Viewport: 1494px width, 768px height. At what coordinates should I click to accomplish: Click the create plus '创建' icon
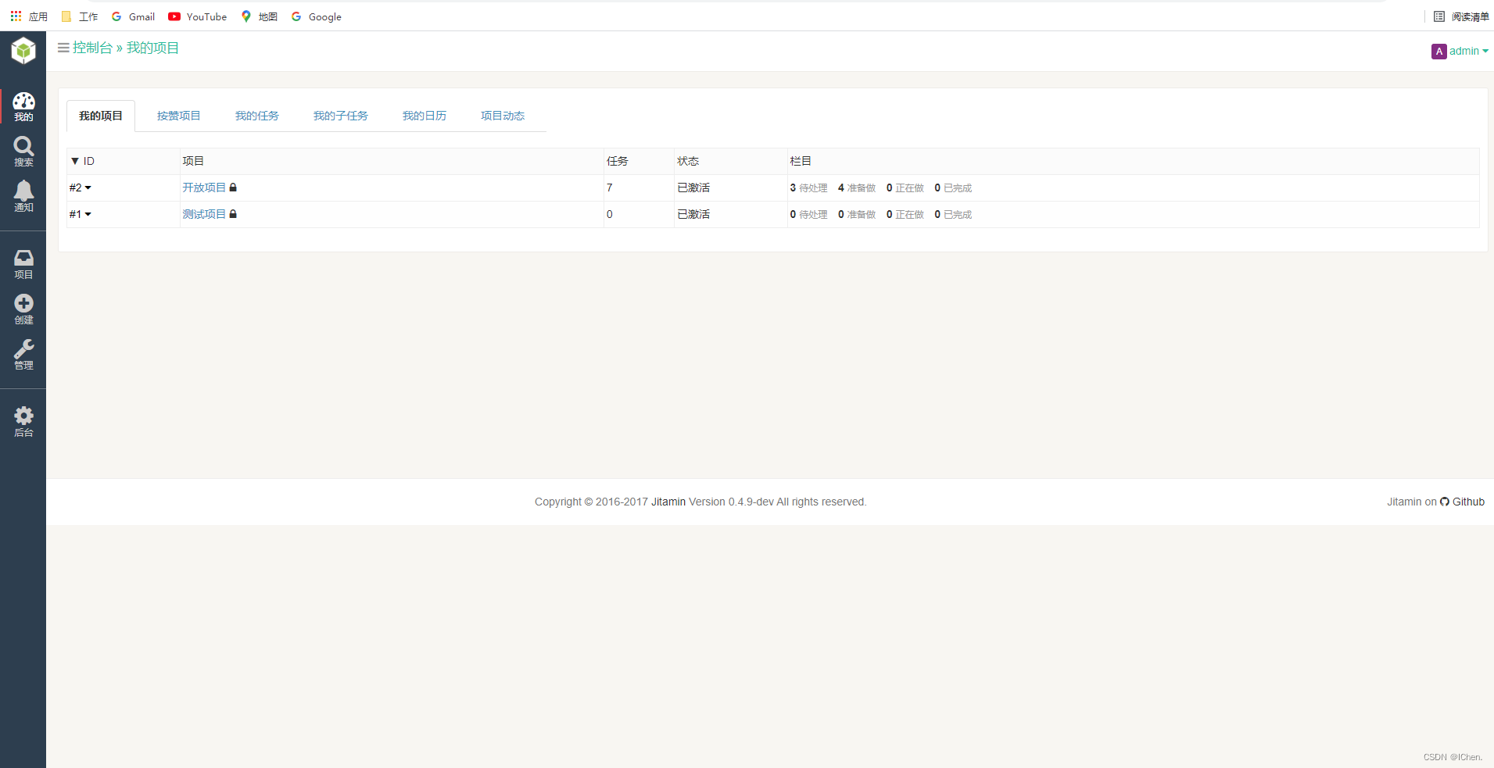click(x=23, y=309)
